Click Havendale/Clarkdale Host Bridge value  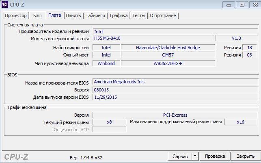[168, 48]
